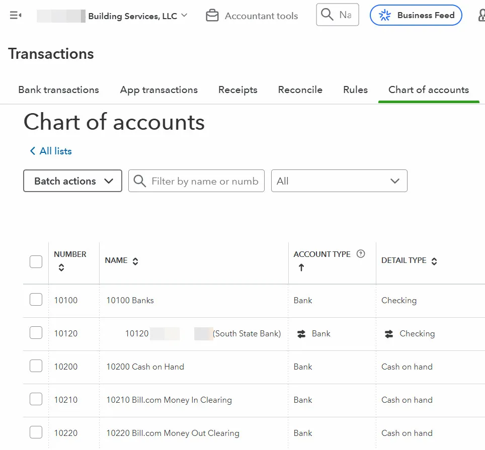Tick checkbox for 10220 Bill.com Money Out Clearing
Image resolution: width=485 pixels, height=450 pixels.
tap(36, 433)
